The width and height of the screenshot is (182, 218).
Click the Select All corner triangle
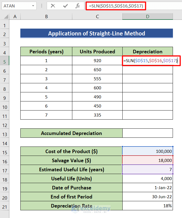click(6, 16)
